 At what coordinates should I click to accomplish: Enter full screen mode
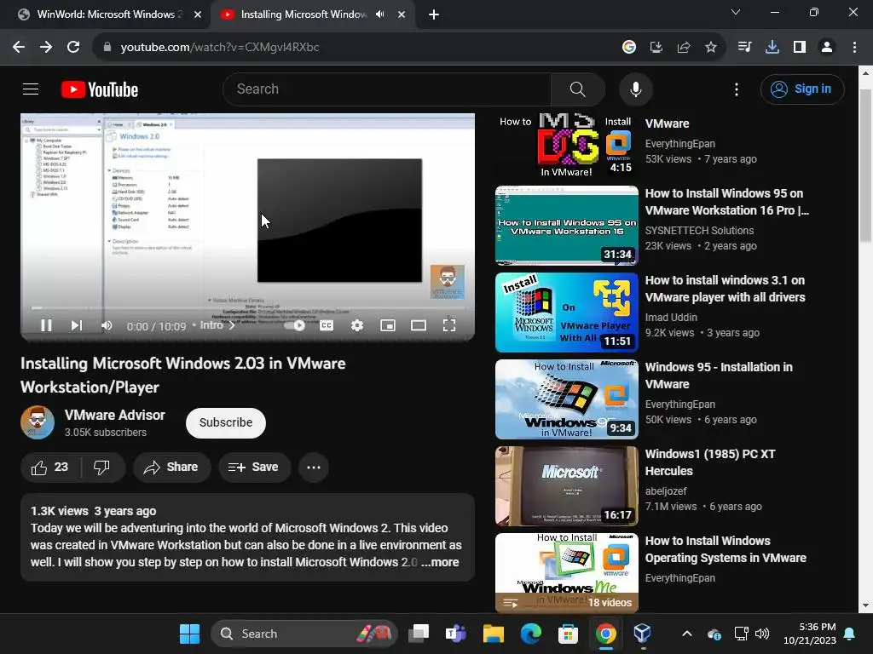tap(449, 325)
